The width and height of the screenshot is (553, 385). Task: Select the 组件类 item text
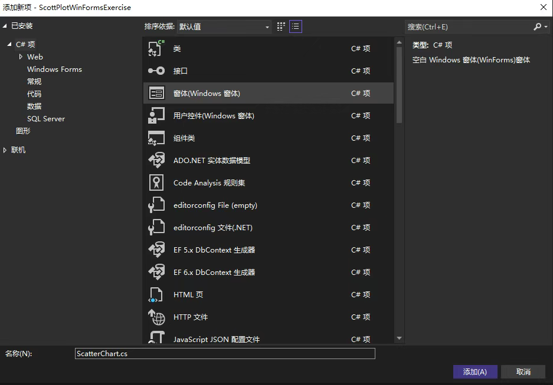coord(184,138)
